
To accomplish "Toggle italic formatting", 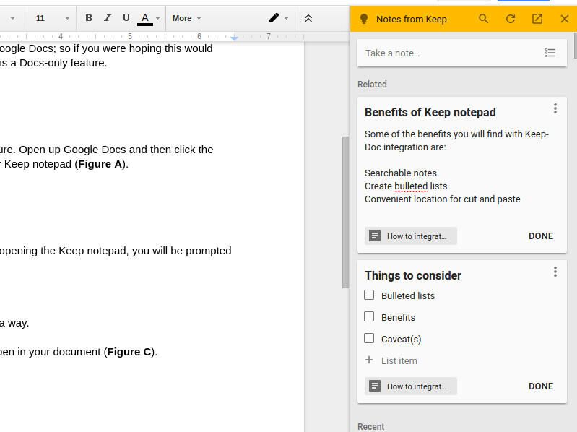I will pos(108,18).
